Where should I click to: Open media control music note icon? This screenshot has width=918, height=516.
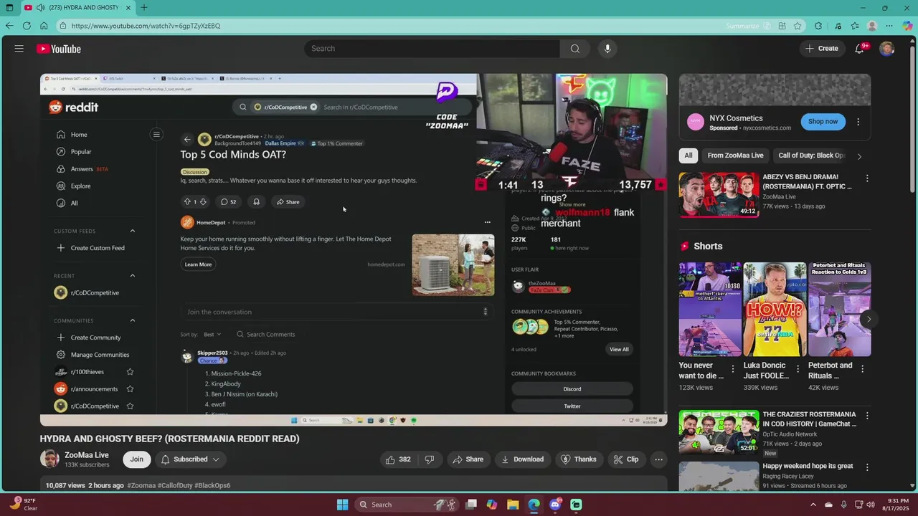pyautogui.click(x=837, y=26)
